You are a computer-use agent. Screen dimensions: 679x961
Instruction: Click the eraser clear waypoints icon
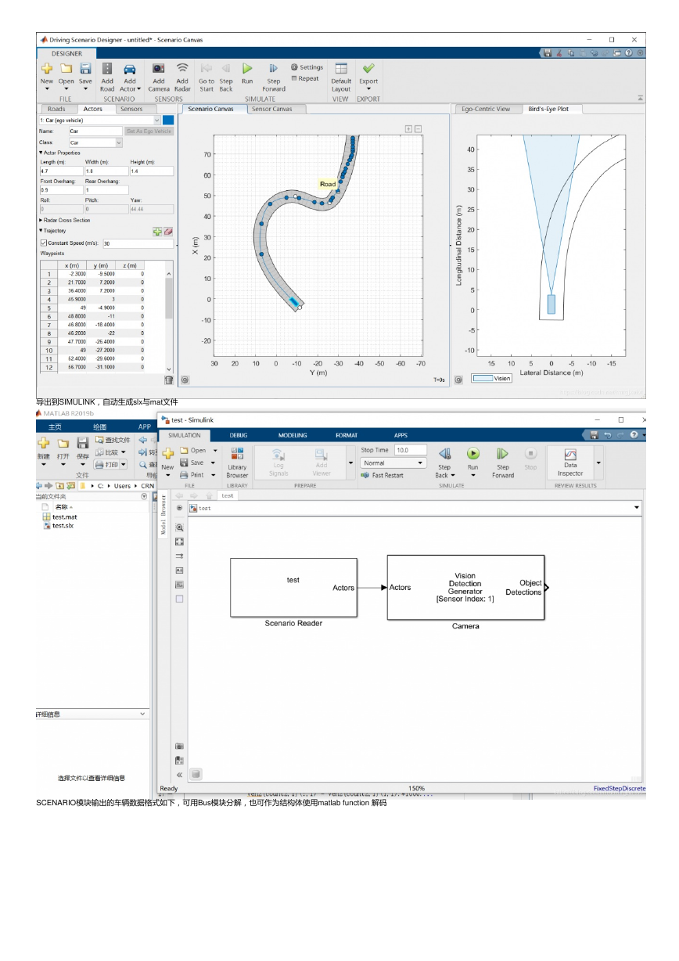coord(167,232)
